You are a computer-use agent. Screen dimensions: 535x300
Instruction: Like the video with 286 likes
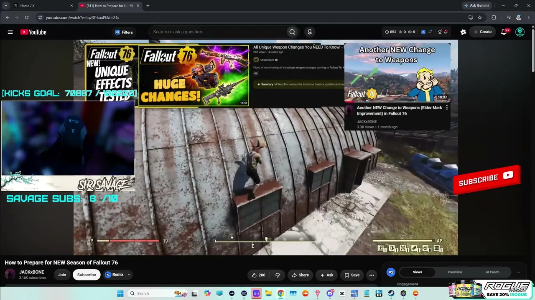[258, 275]
